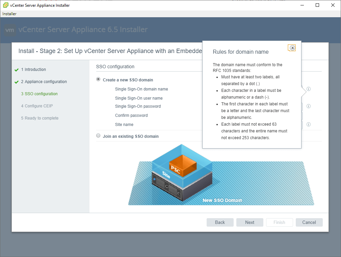Image resolution: width=341 pixels, height=257 pixels.
Task: Cancel the installation wizard
Action: (309, 222)
